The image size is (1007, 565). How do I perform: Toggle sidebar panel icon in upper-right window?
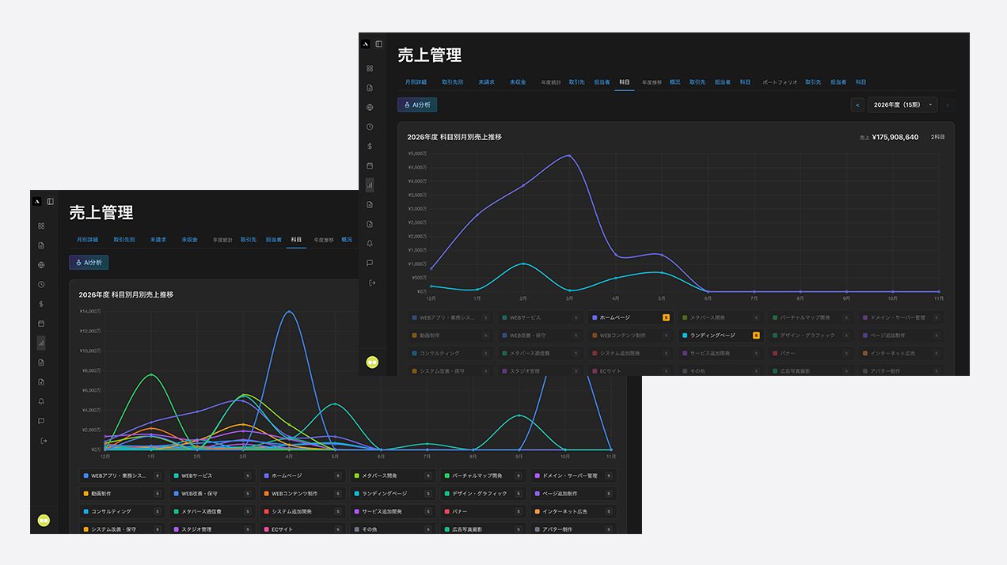(378, 44)
